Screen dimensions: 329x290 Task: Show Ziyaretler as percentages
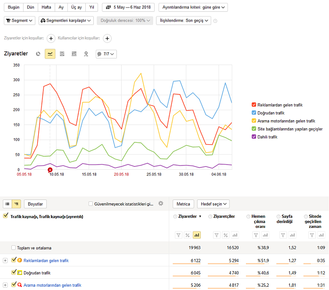(188, 235)
